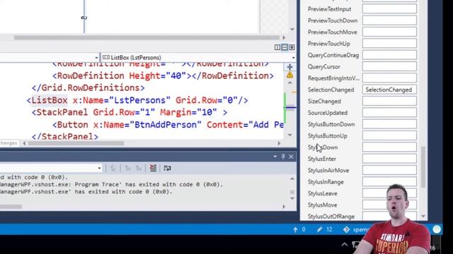
Task: Select the SelectionChanged event label
Action: pyautogui.click(x=331, y=90)
